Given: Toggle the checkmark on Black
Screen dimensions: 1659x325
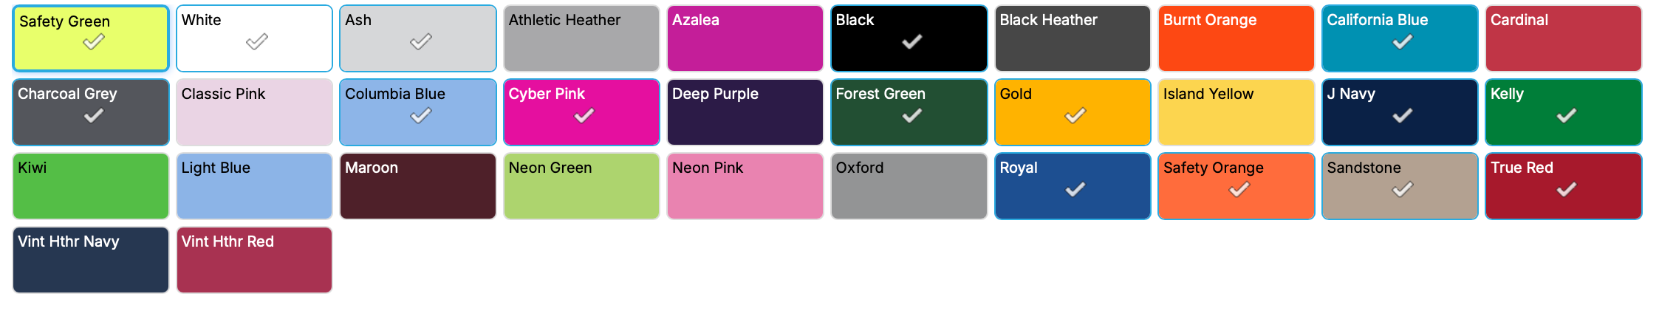Looking at the screenshot, I should tap(911, 42).
